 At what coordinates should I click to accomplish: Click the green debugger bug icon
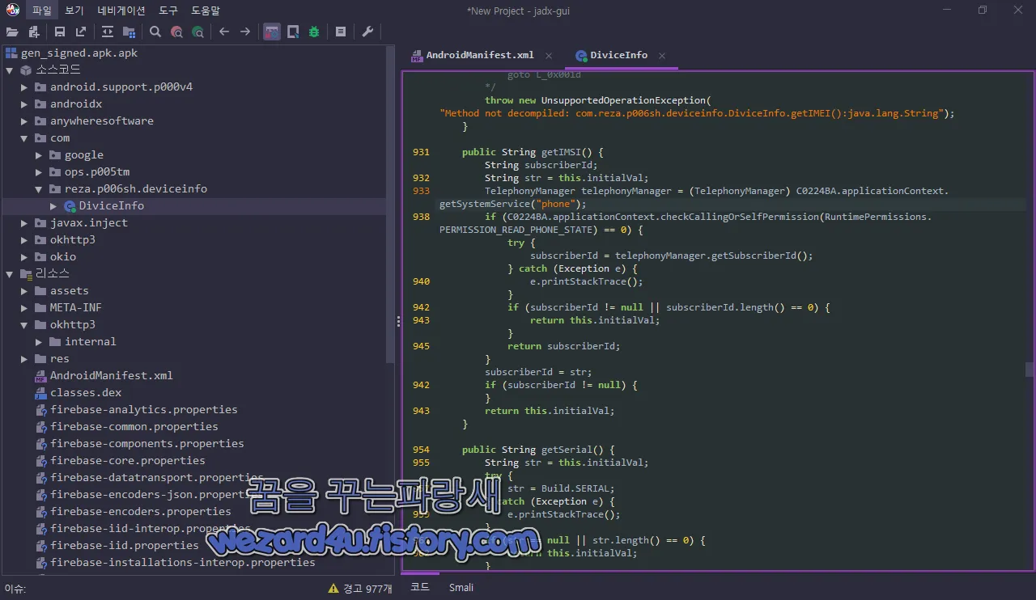[314, 32]
